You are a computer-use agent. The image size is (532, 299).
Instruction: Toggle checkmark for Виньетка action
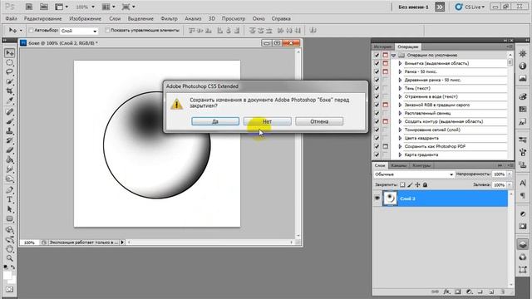click(377, 63)
